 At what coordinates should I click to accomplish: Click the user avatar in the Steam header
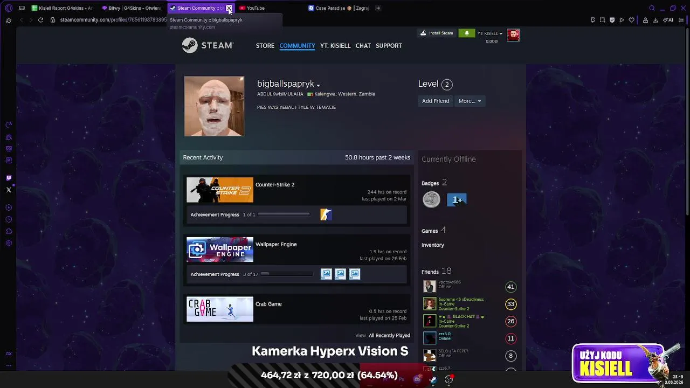click(x=513, y=35)
